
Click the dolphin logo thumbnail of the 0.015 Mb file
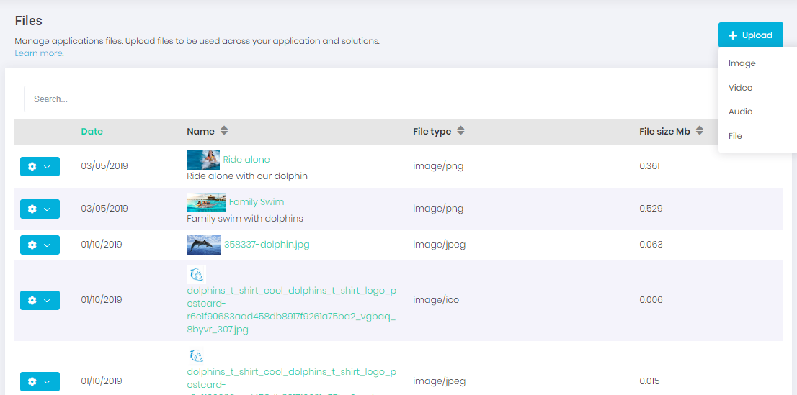pyautogui.click(x=196, y=355)
